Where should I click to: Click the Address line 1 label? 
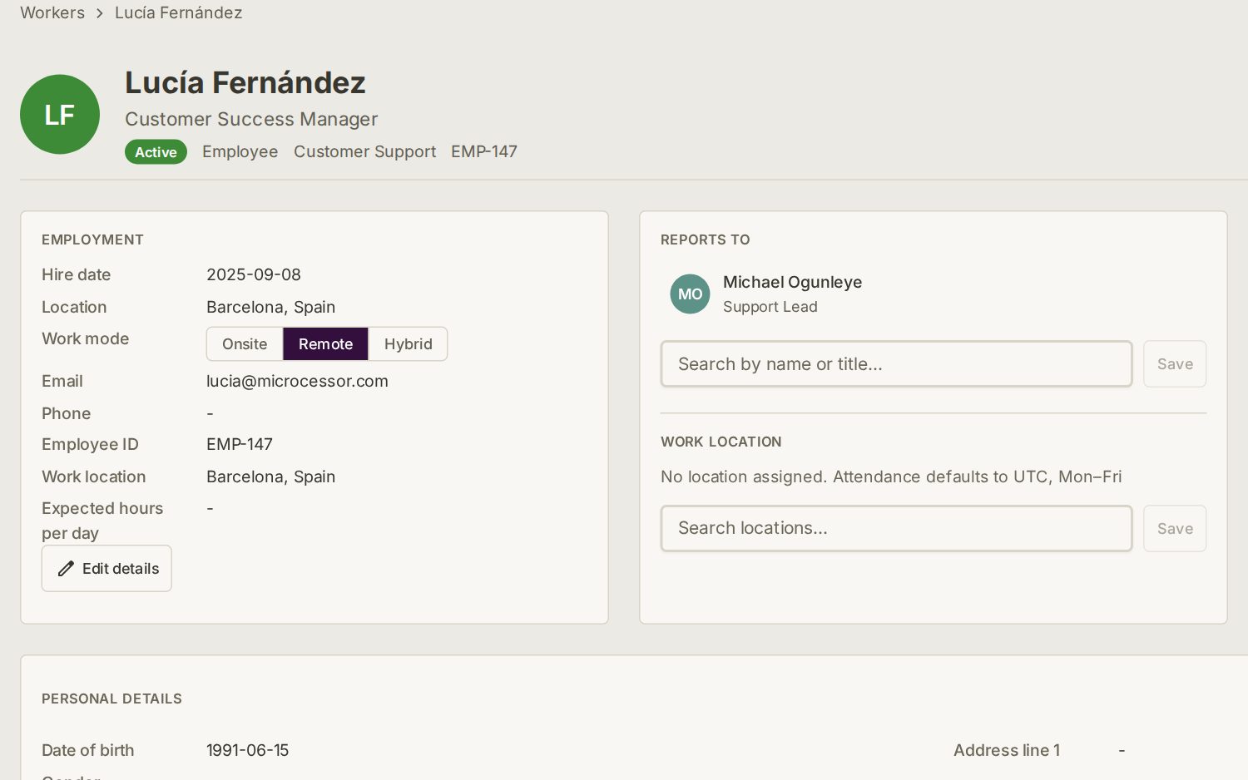(x=1007, y=751)
